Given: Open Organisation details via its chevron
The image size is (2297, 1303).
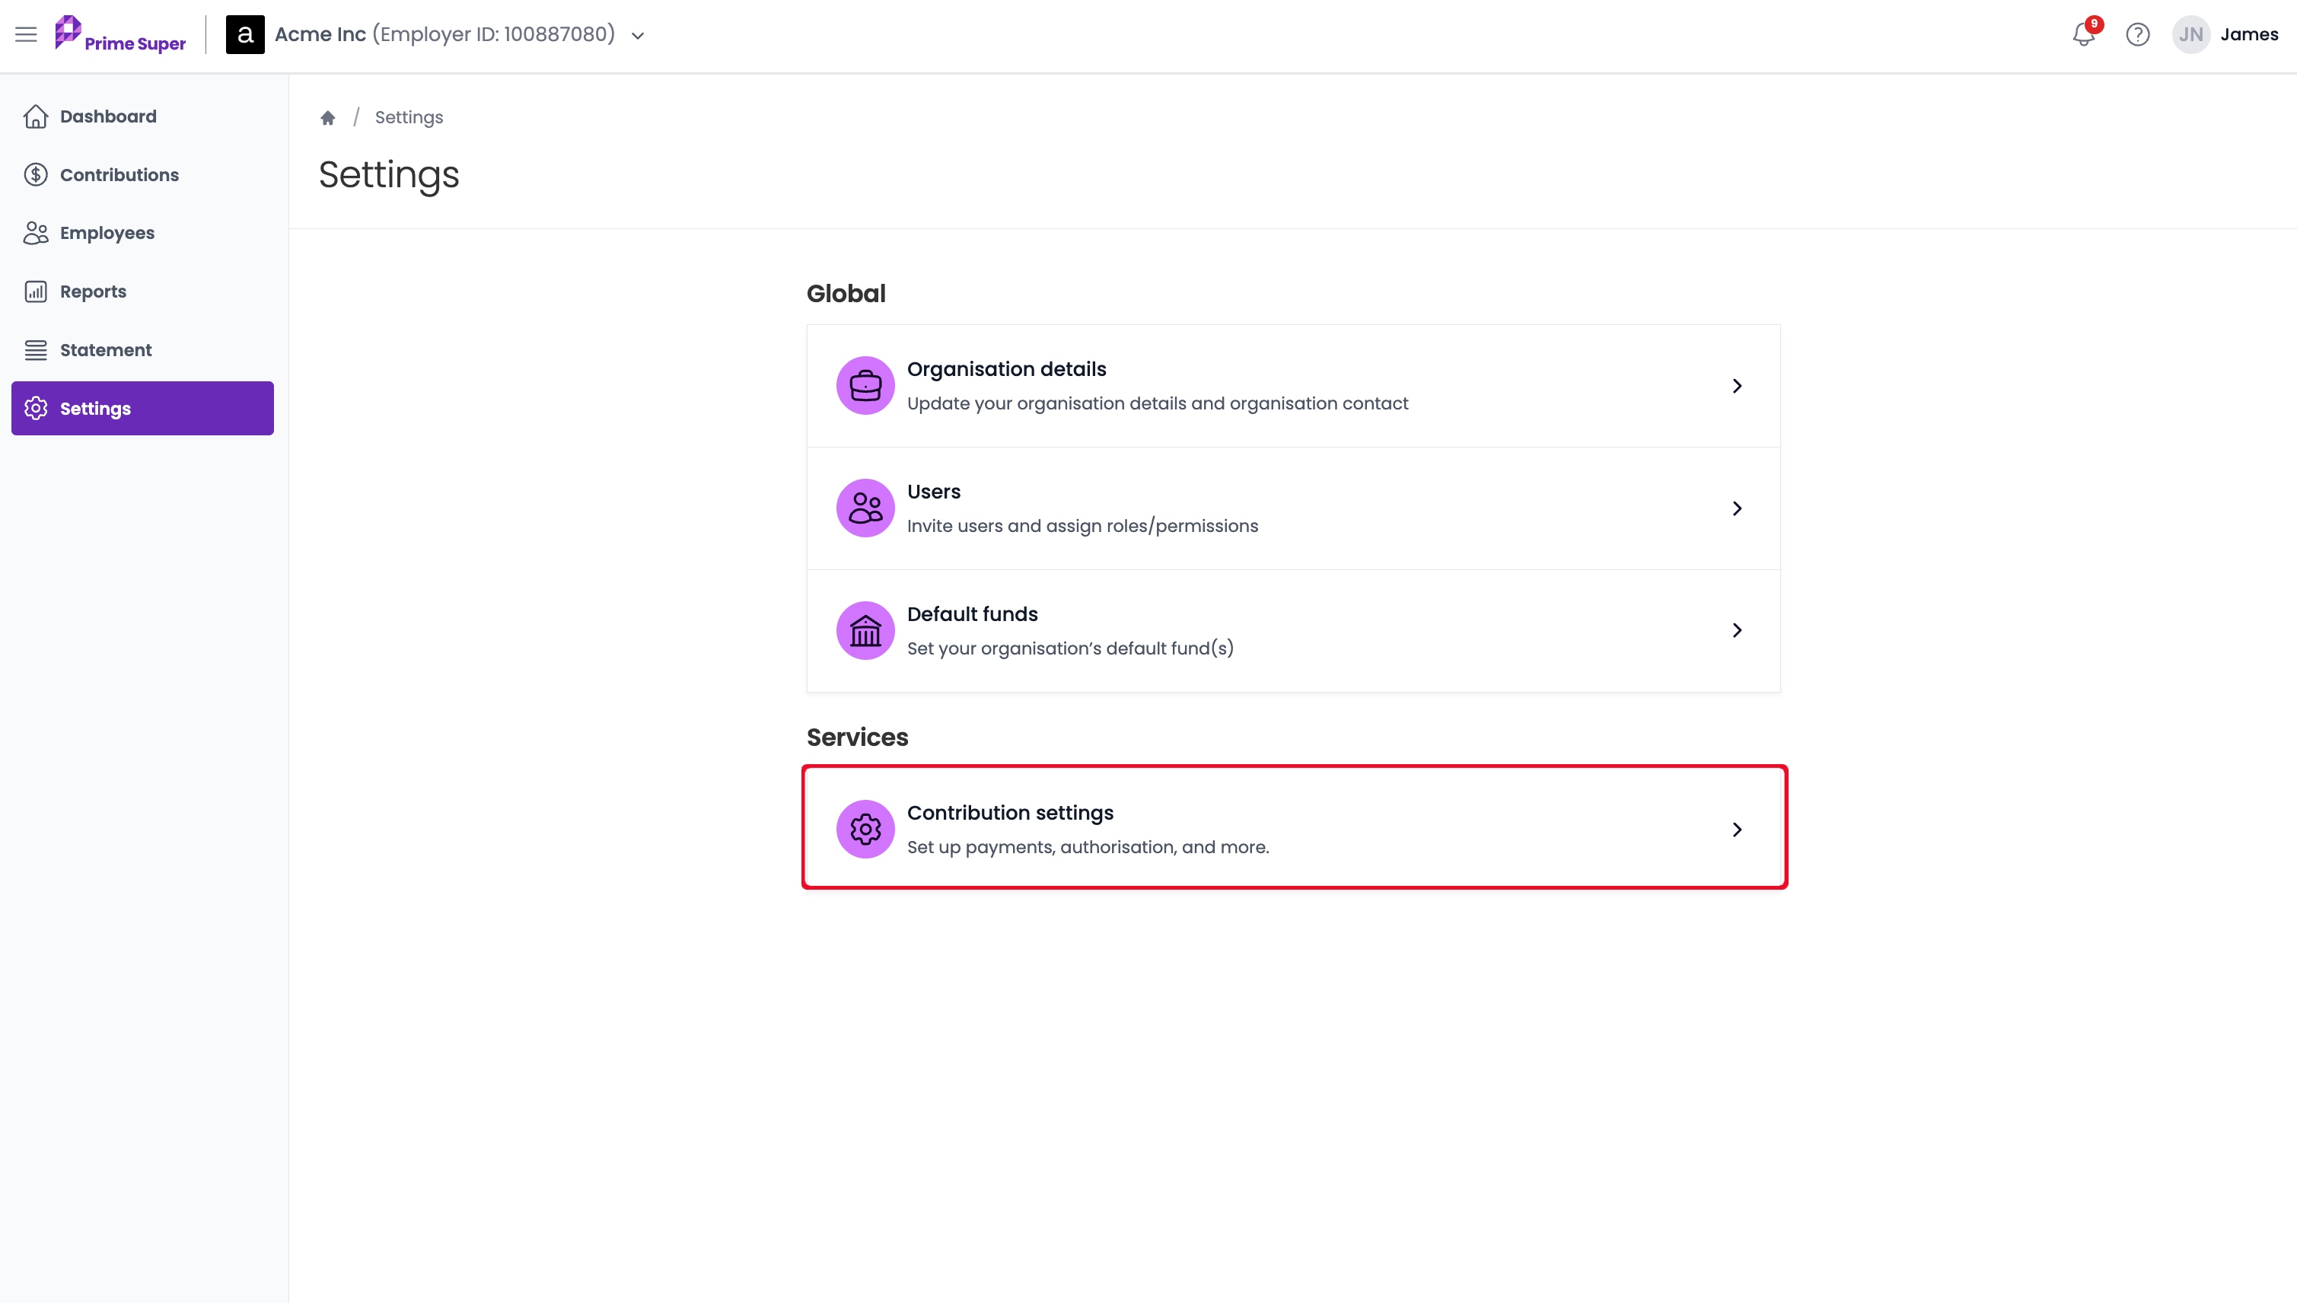Looking at the screenshot, I should 1737,386.
